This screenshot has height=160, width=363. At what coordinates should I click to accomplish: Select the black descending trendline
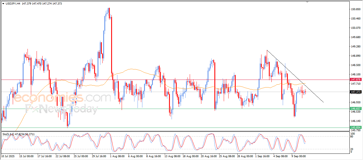(295, 76)
